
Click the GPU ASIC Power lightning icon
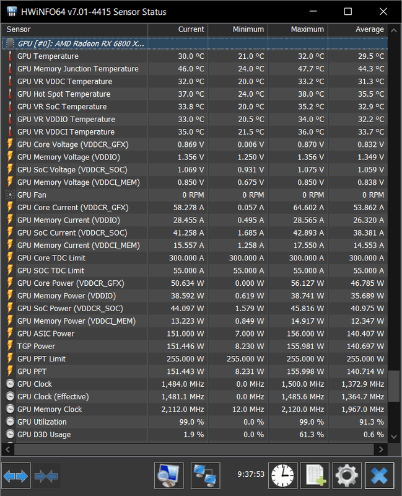(x=10, y=334)
